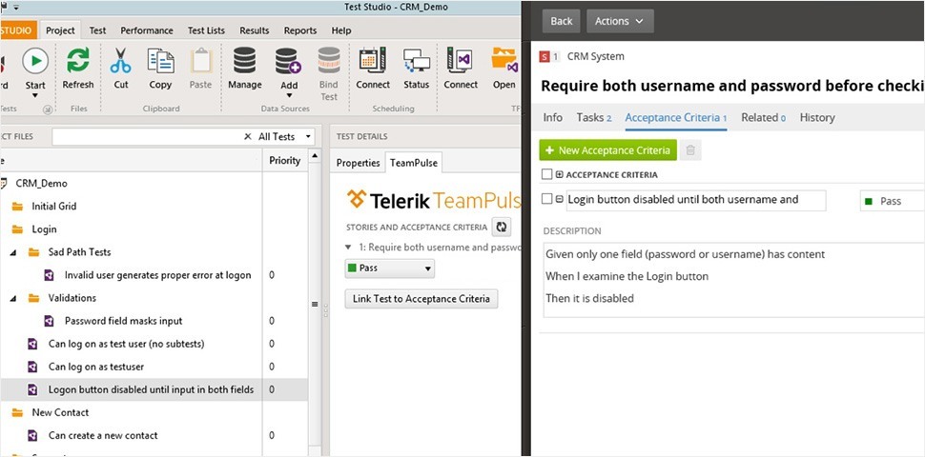925x457 pixels.
Task: Open the Performance ribbon tab
Action: 147,30
